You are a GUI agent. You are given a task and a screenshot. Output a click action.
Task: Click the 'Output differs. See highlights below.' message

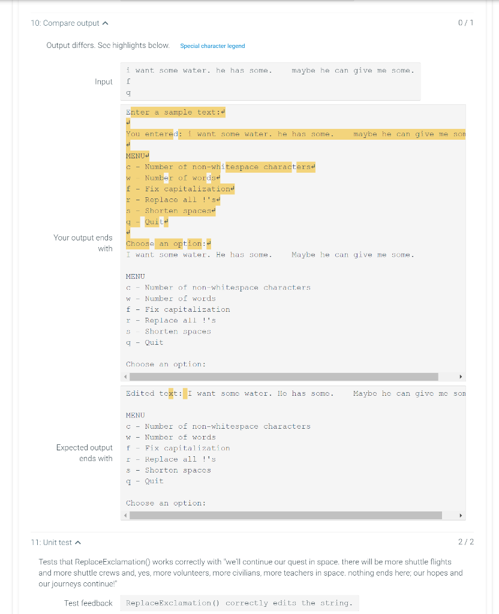(x=108, y=46)
